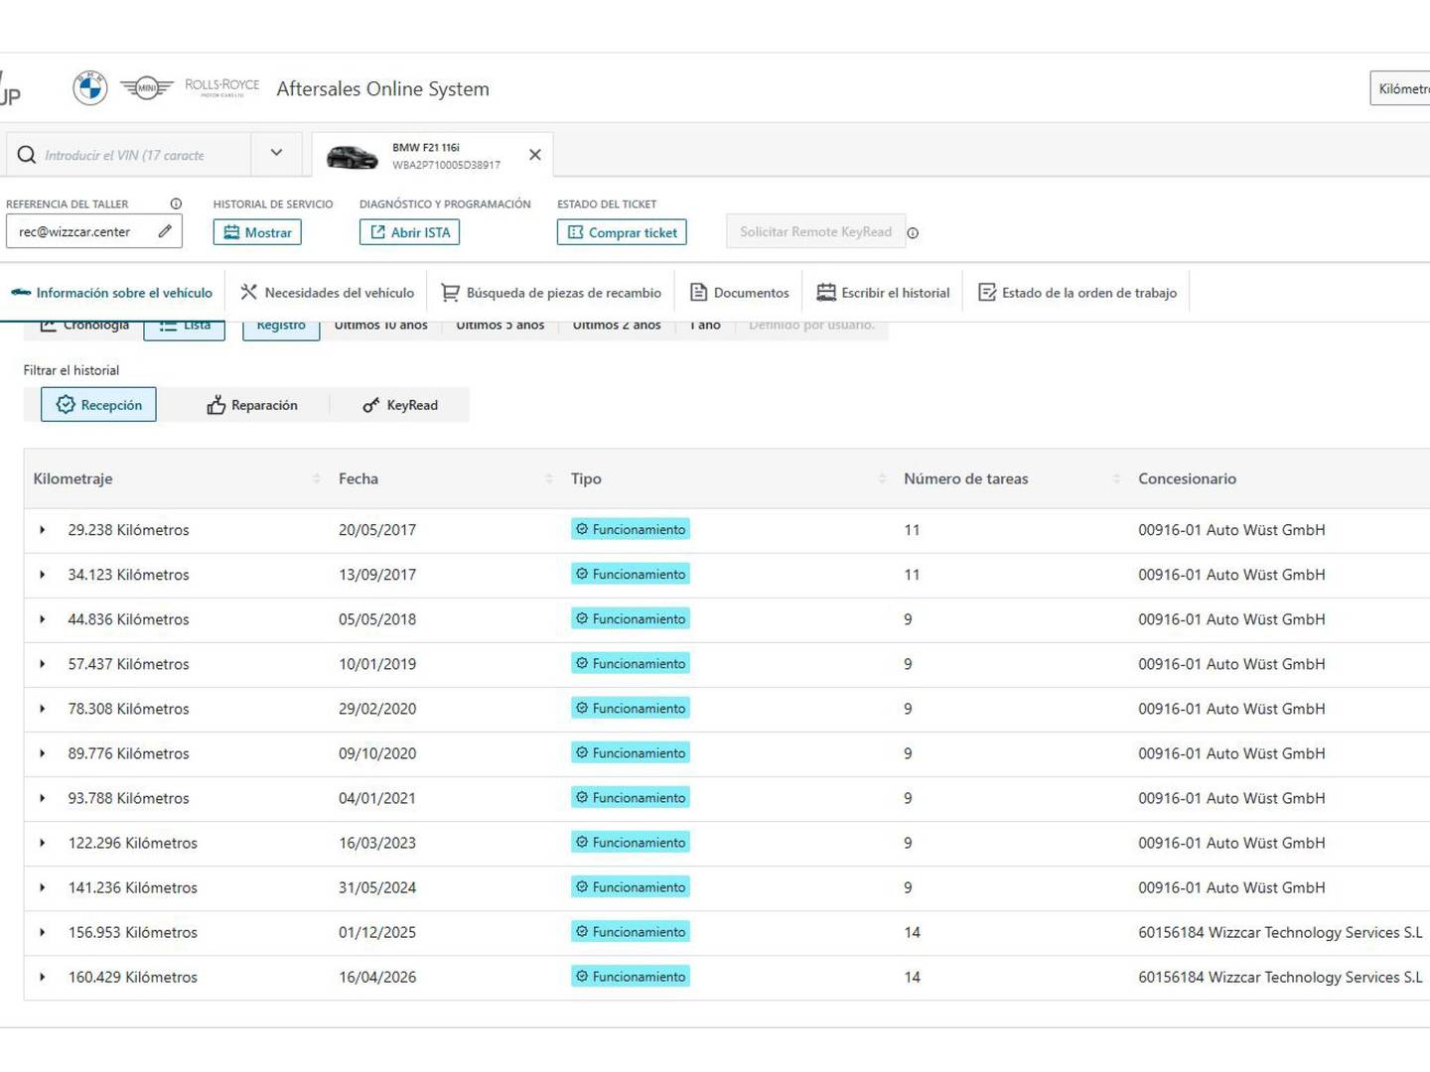Click the BMW F21 car thumbnail
1430x1072 pixels.
click(x=353, y=157)
